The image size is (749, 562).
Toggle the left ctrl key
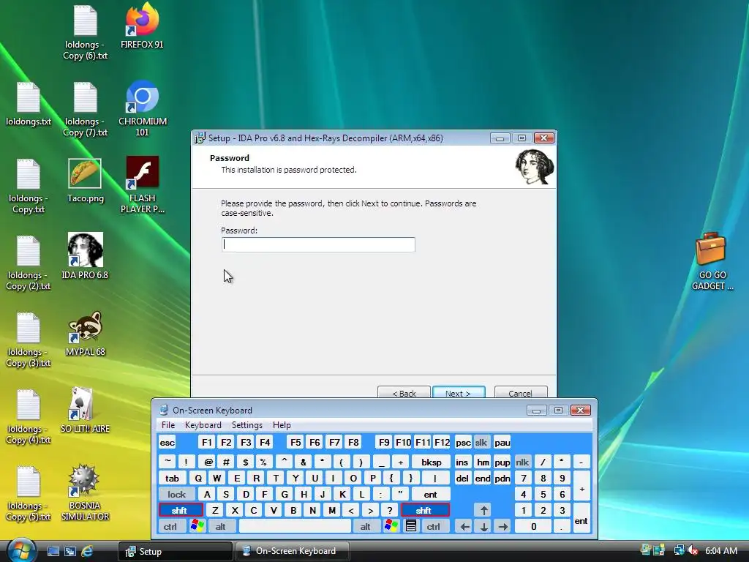click(170, 526)
